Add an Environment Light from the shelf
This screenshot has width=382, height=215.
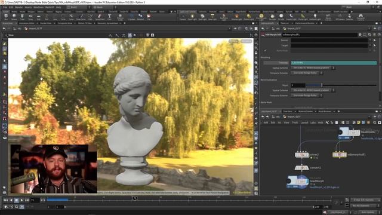[x=261, y=17]
